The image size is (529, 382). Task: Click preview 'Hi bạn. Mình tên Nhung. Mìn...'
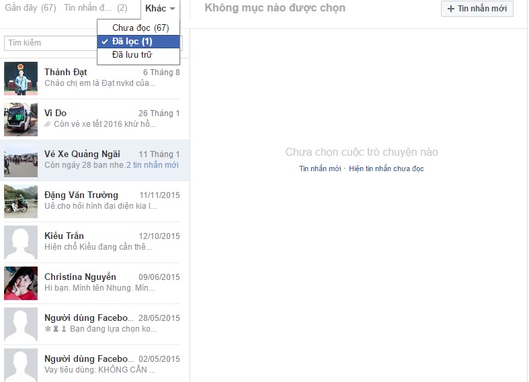(x=99, y=288)
